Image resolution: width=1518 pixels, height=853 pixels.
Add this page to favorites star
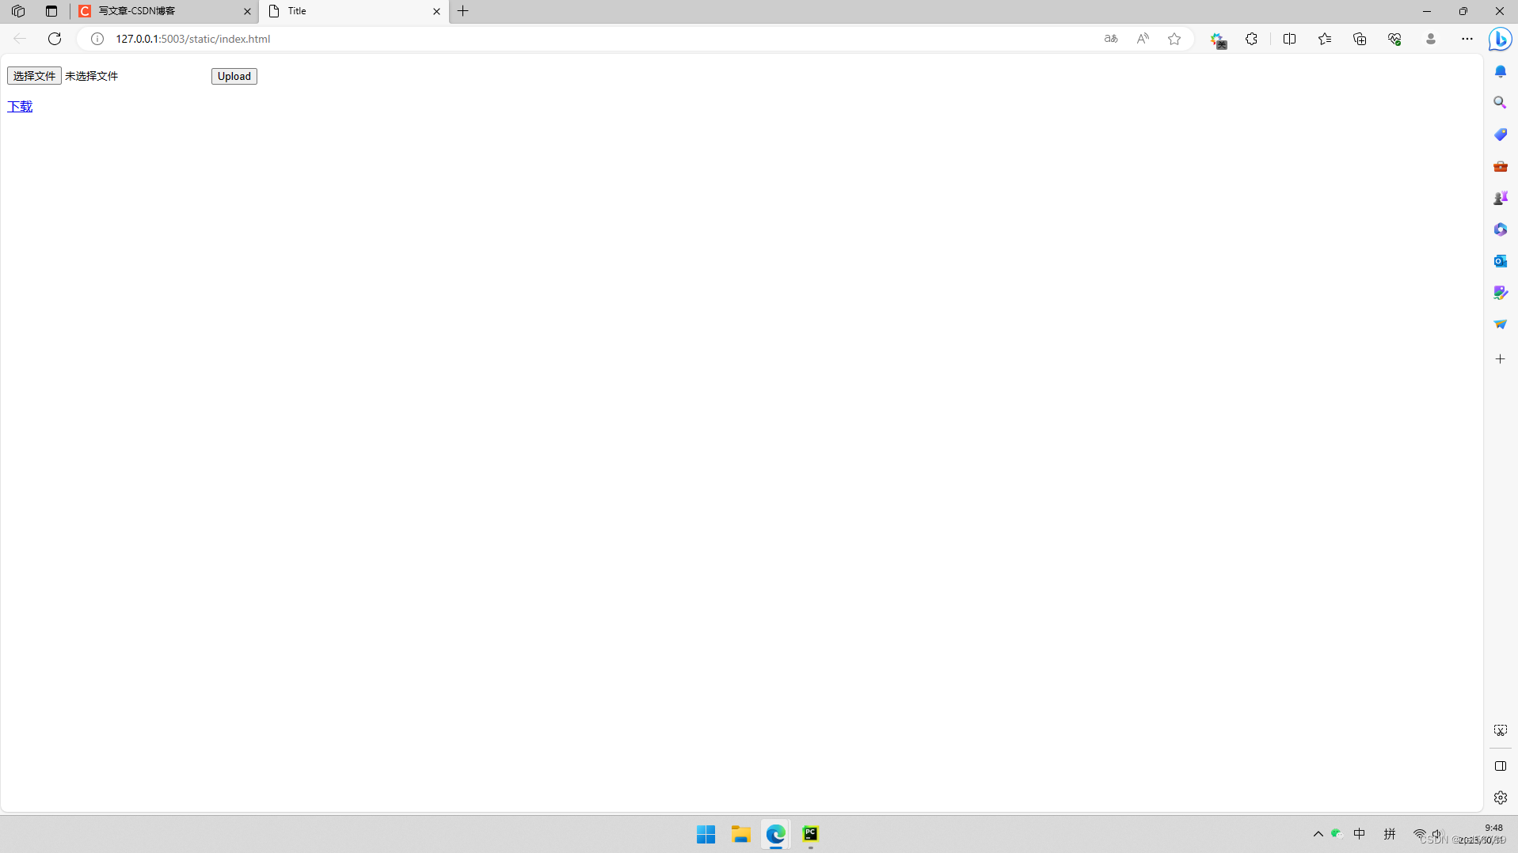point(1174,39)
